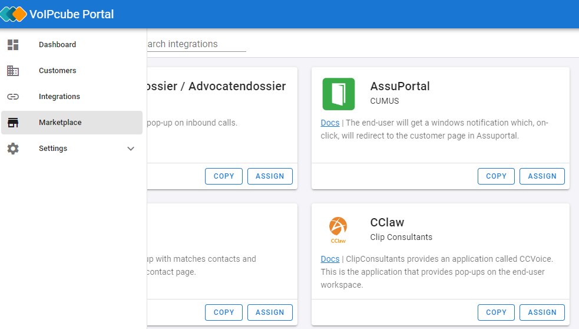Open the CClaw Docs link

tap(330, 259)
